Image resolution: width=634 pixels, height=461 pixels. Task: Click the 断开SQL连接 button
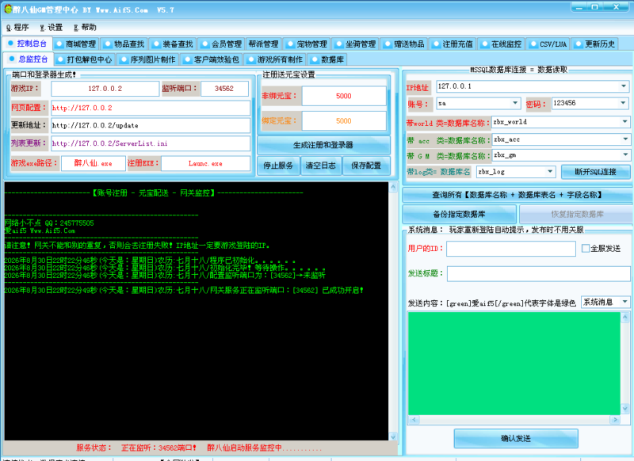pyautogui.click(x=596, y=172)
